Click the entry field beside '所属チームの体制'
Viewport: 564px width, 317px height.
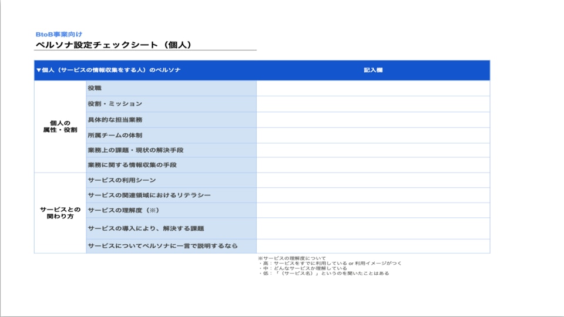pyautogui.click(x=373, y=136)
